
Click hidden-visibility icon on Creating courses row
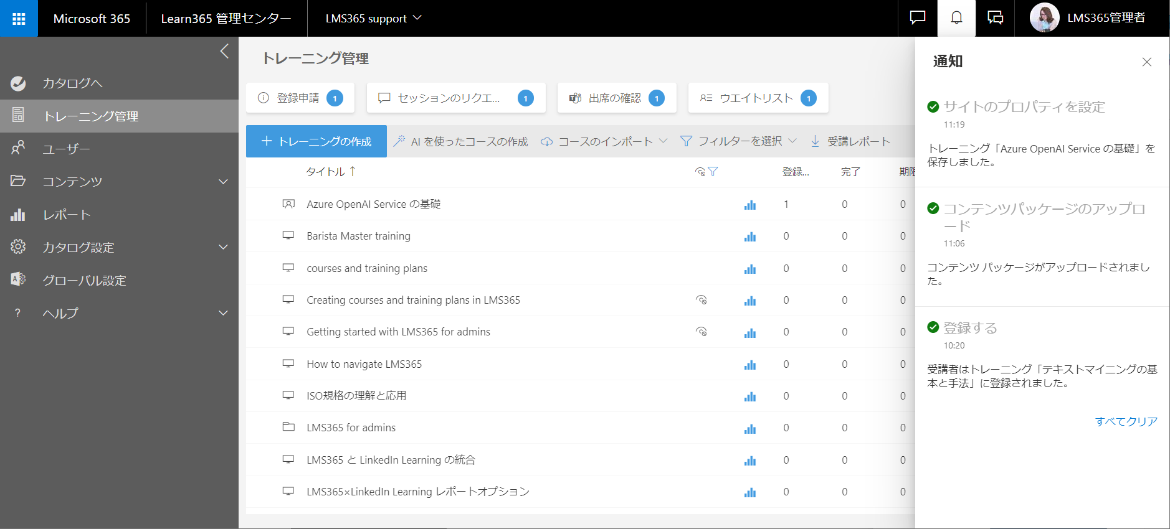point(701,300)
